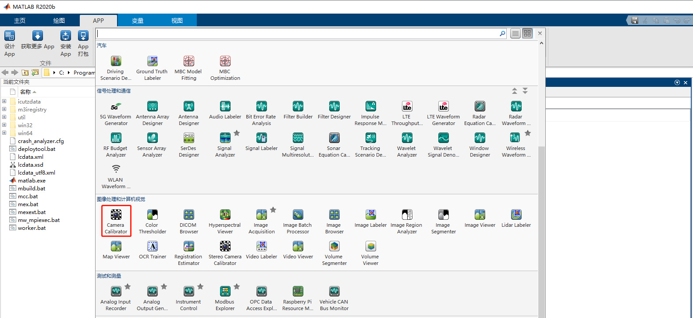Open the Stereo Camera Calibrator app
Image resolution: width=693 pixels, height=318 pixels.
point(225,253)
